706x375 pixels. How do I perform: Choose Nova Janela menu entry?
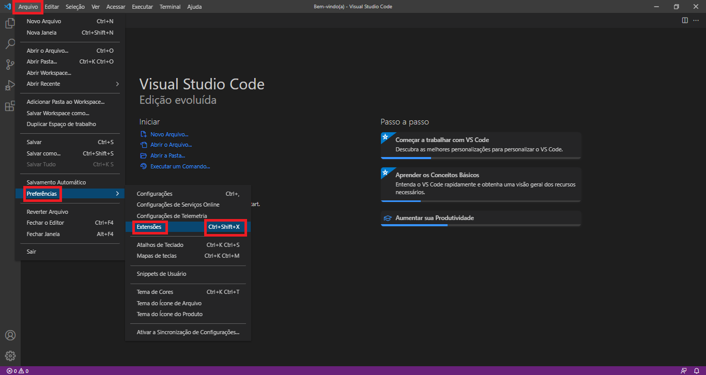[x=70, y=33]
